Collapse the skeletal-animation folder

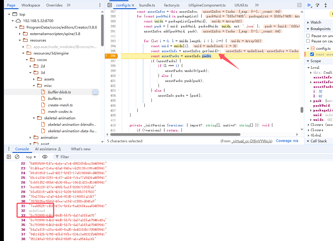[34, 118]
